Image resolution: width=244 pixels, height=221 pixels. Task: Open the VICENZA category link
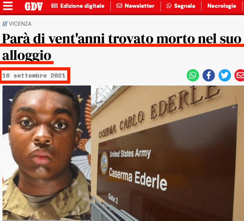click(x=20, y=24)
